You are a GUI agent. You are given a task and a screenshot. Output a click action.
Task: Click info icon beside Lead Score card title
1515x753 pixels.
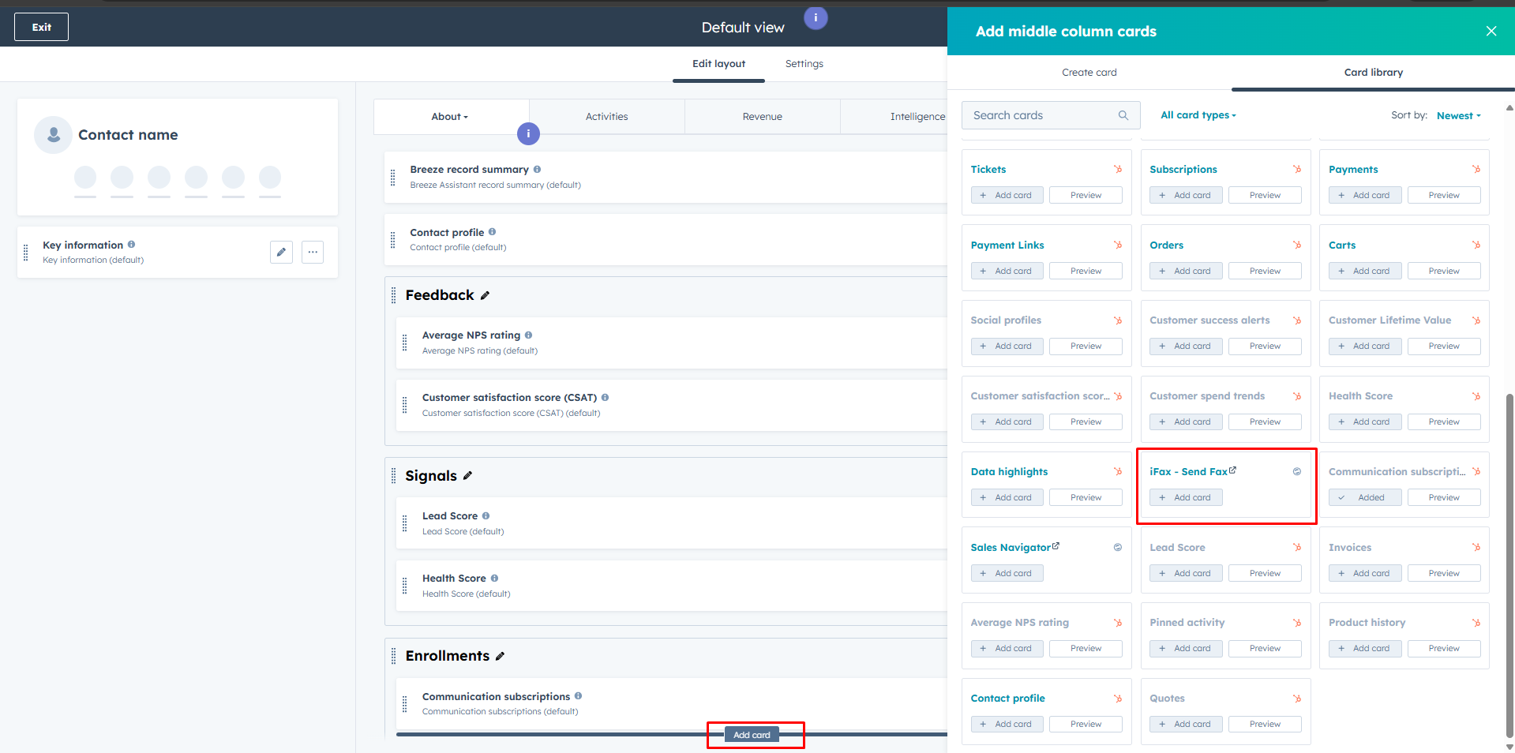pyautogui.click(x=486, y=516)
